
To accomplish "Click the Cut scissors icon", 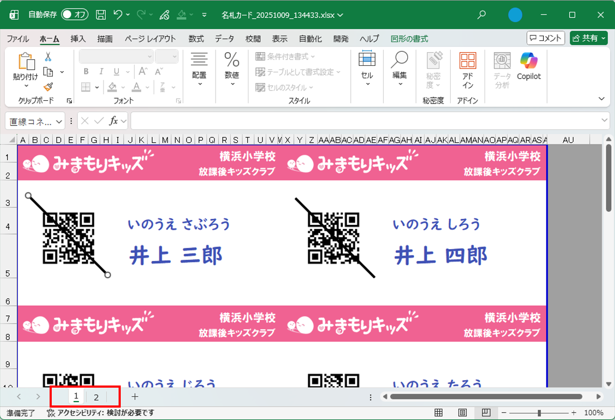I will point(48,57).
